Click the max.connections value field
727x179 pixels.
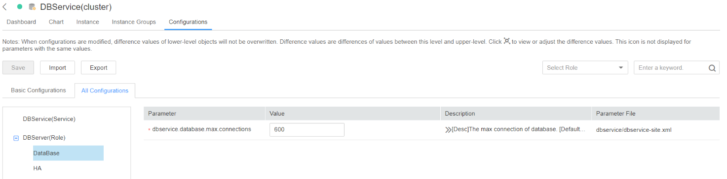click(307, 130)
